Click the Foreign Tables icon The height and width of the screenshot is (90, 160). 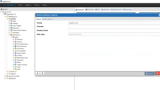[15, 53]
